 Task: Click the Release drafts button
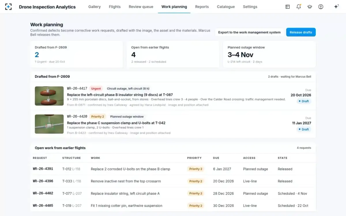pos(301,32)
